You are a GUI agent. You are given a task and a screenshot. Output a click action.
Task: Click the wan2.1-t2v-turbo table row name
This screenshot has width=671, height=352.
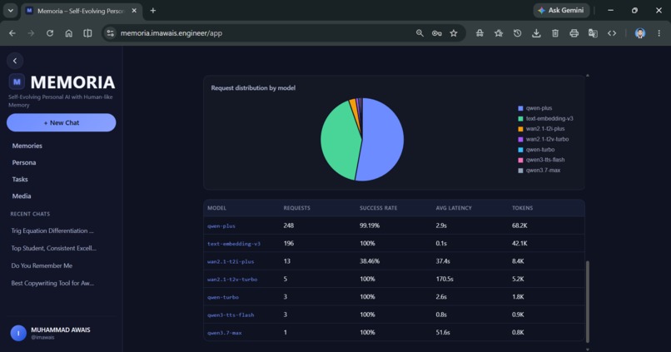232,280
